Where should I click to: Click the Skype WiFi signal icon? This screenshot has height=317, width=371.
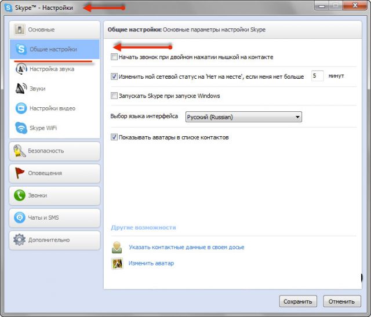[21, 127]
